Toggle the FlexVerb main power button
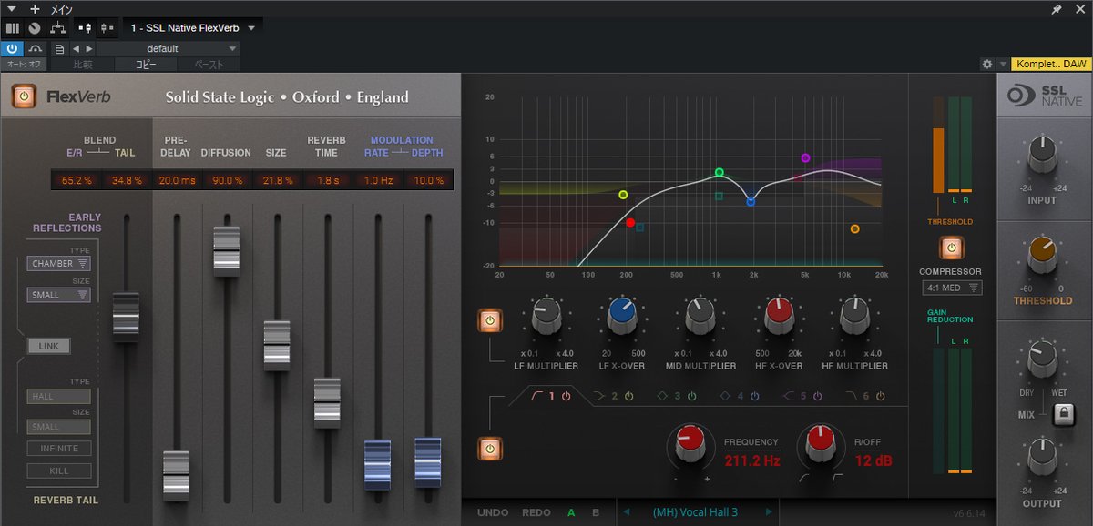Image resolution: width=1093 pixels, height=526 pixels. [25, 97]
